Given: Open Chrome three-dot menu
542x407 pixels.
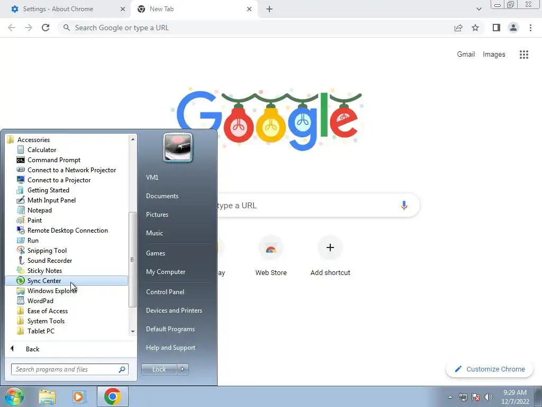Looking at the screenshot, I should pos(530,28).
